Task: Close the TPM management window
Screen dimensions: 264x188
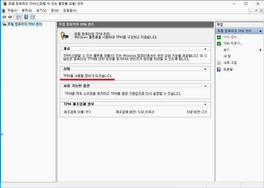Action: 258,4
